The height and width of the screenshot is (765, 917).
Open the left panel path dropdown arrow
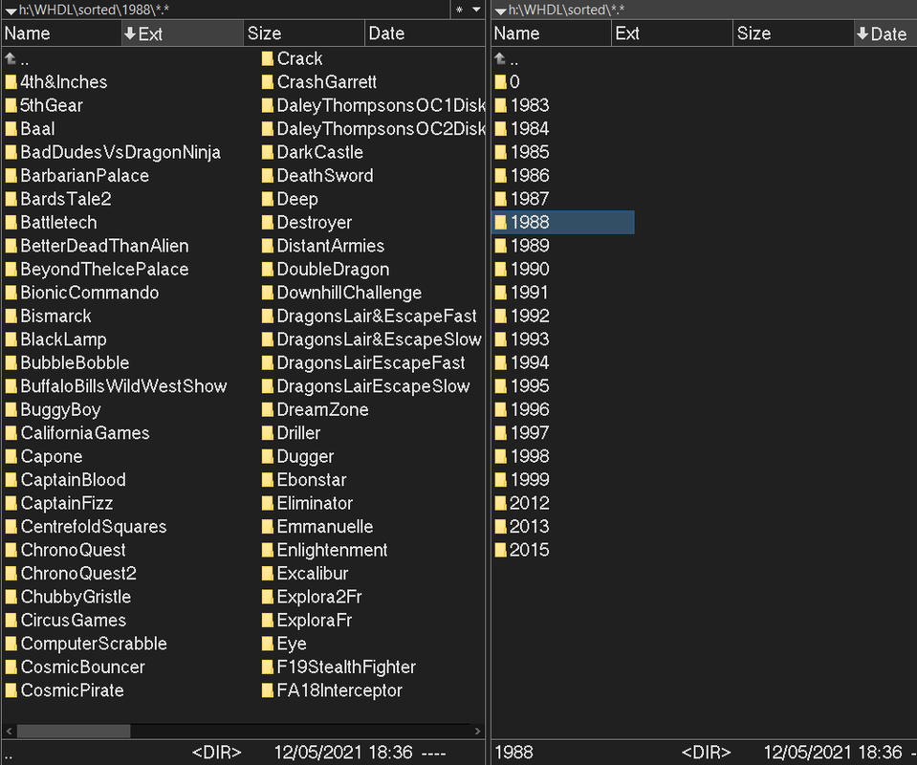(10, 10)
